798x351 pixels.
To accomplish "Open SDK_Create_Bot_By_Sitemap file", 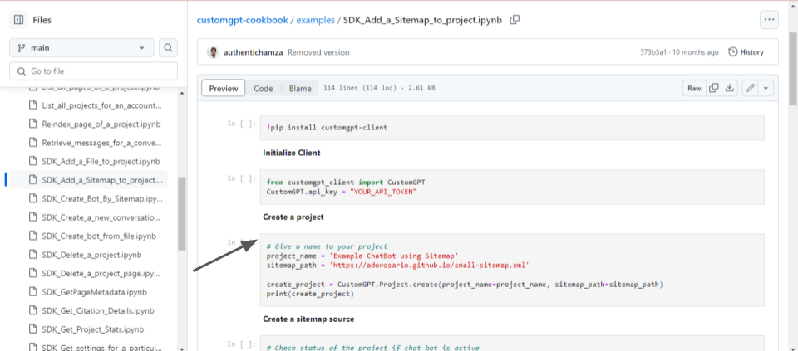I will (x=102, y=198).
